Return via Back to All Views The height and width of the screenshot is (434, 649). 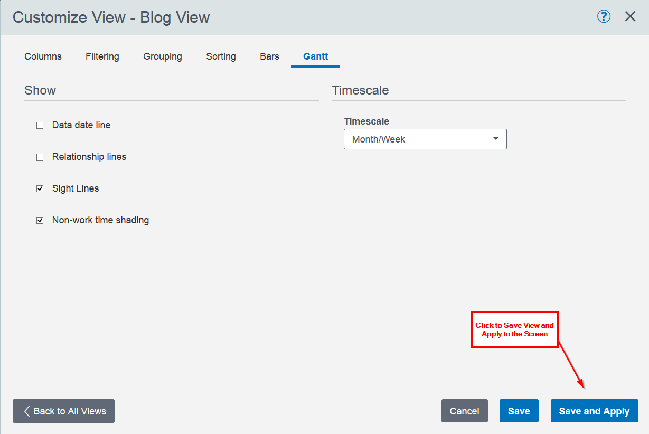63,411
